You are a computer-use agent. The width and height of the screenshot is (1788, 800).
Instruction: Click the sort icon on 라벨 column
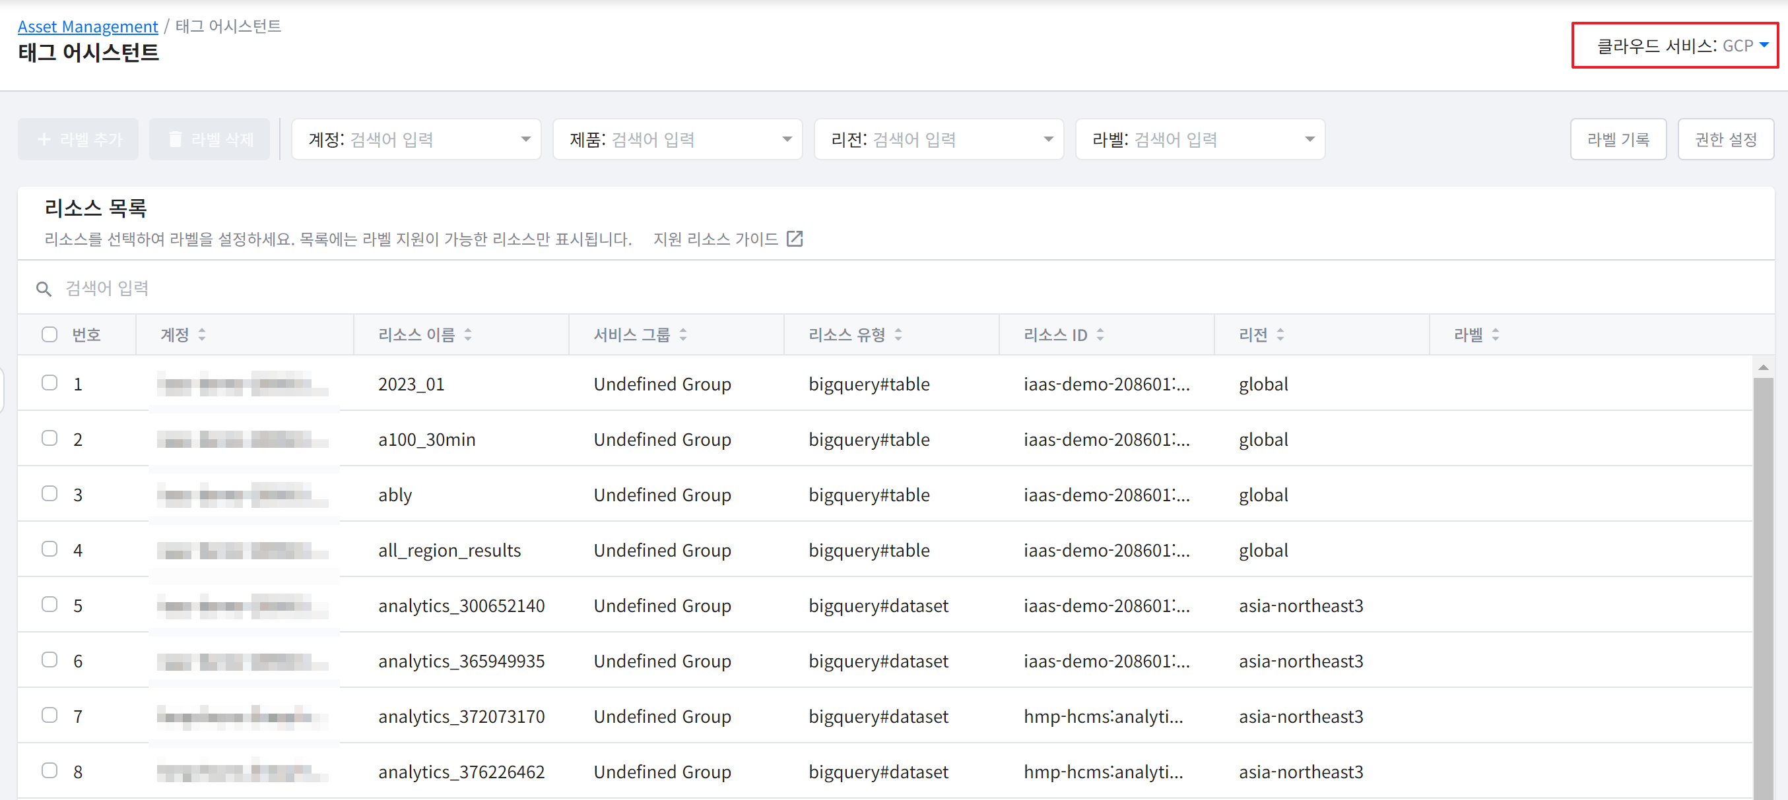[x=1496, y=335]
